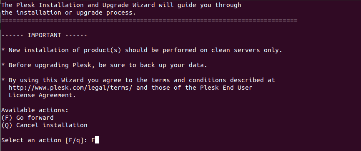
Task: Click the (F) Go forward option
Action: coord(28,118)
